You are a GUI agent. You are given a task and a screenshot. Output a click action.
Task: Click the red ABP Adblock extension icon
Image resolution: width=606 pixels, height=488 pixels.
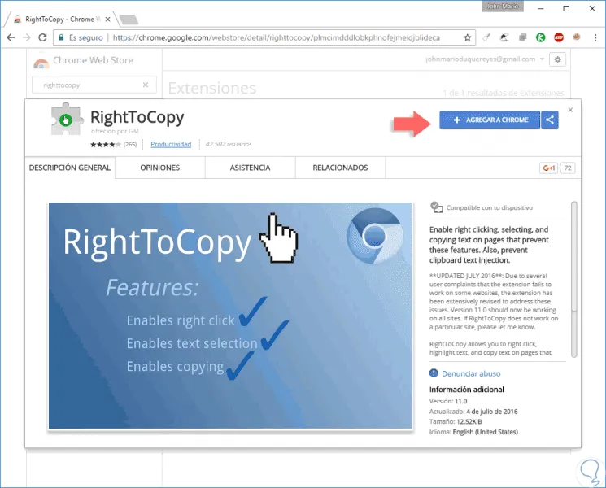click(x=559, y=37)
